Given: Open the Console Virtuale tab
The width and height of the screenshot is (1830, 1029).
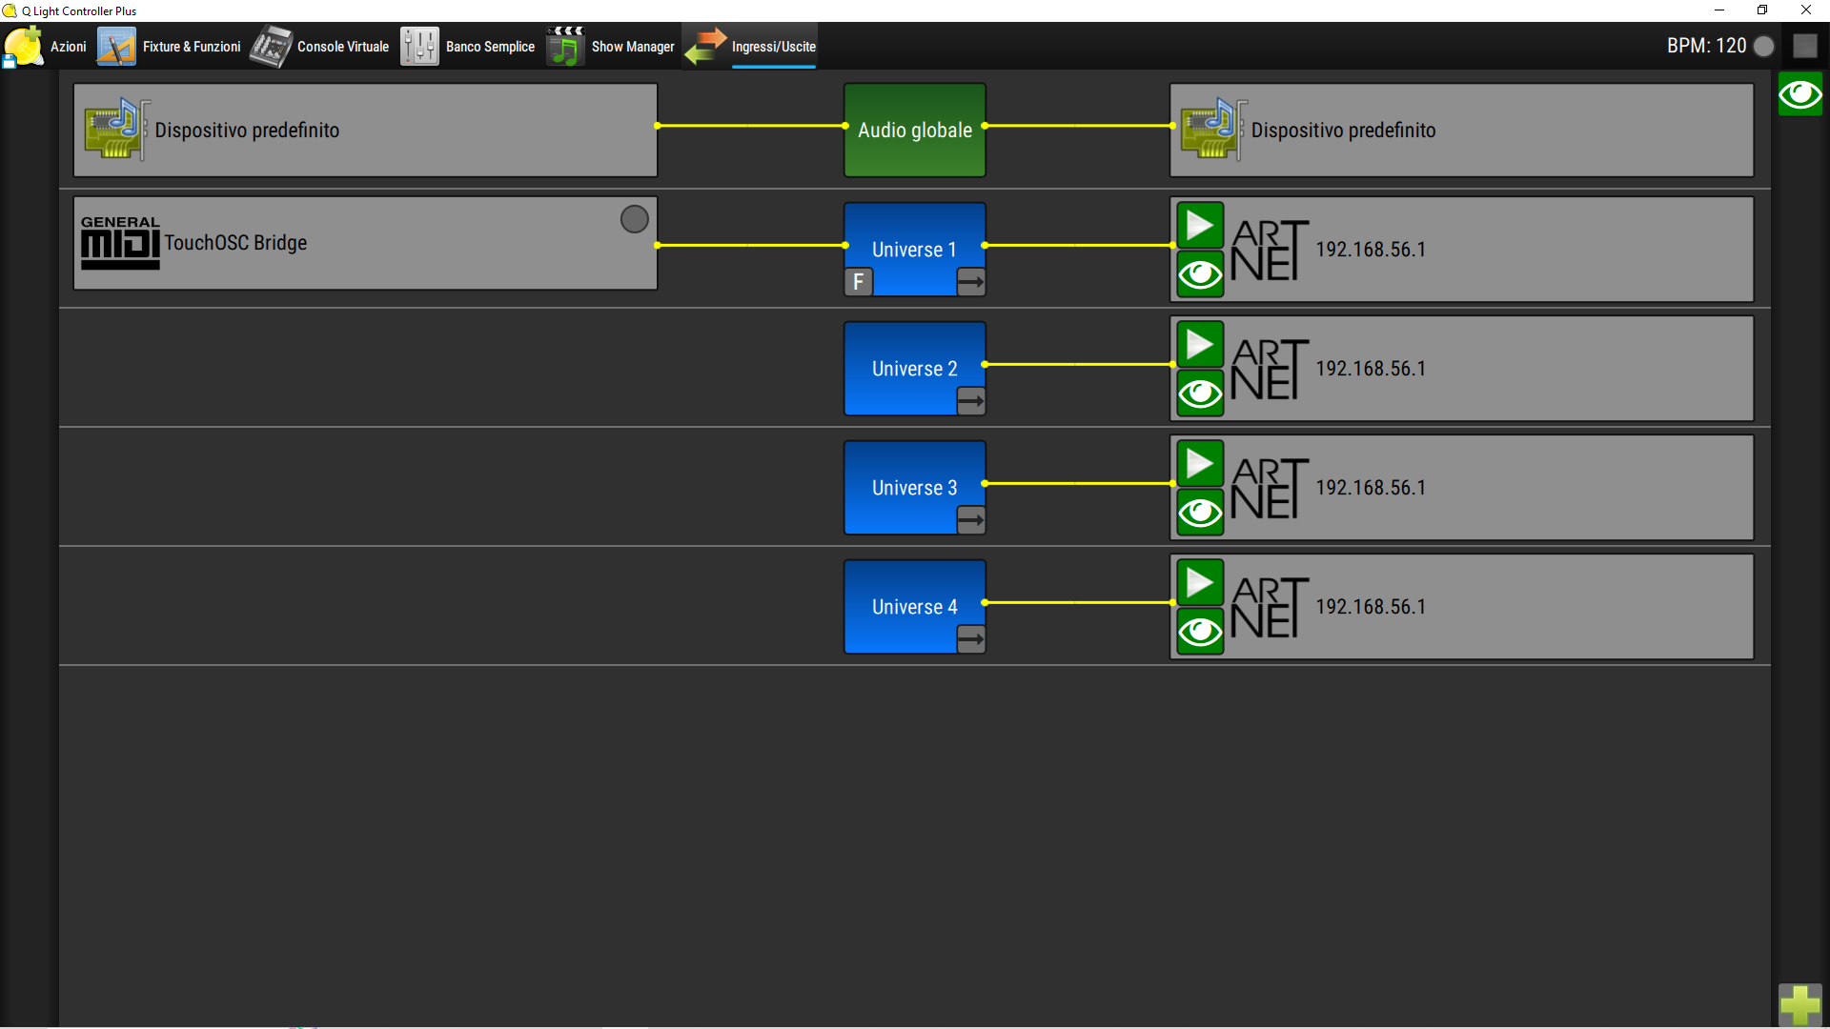Looking at the screenshot, I should coord(320,47).
